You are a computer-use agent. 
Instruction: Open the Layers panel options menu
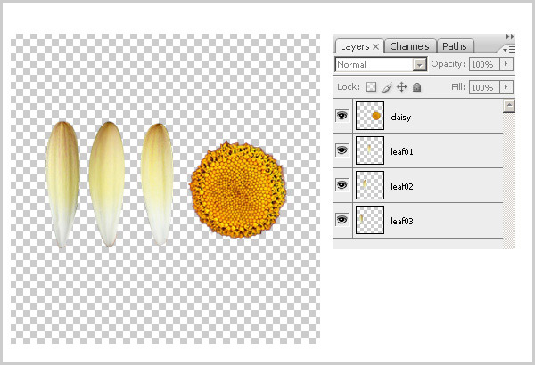pyautogui.click(x=509, y=50)
